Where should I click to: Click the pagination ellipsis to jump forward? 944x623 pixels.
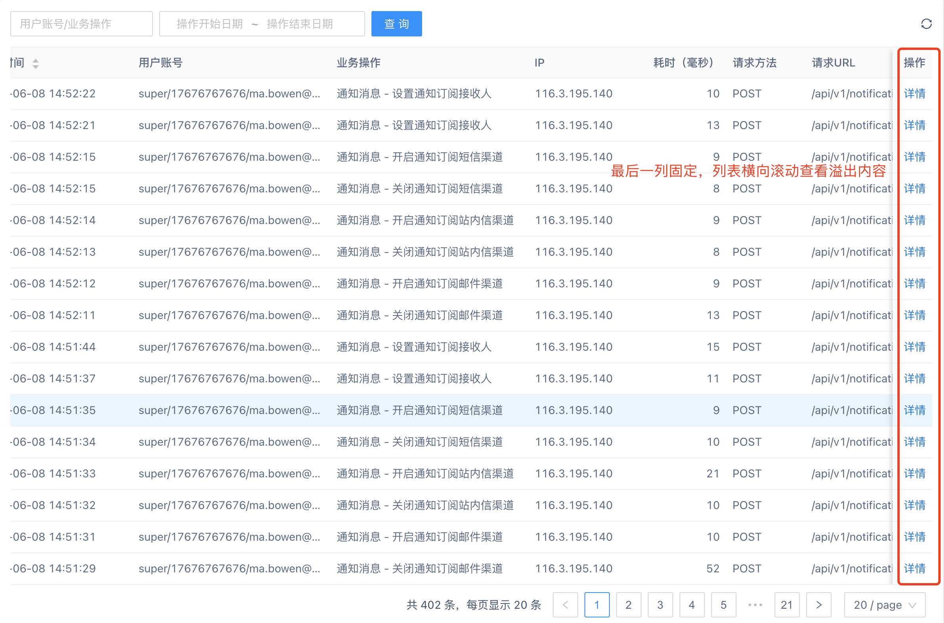pos(755,605)
